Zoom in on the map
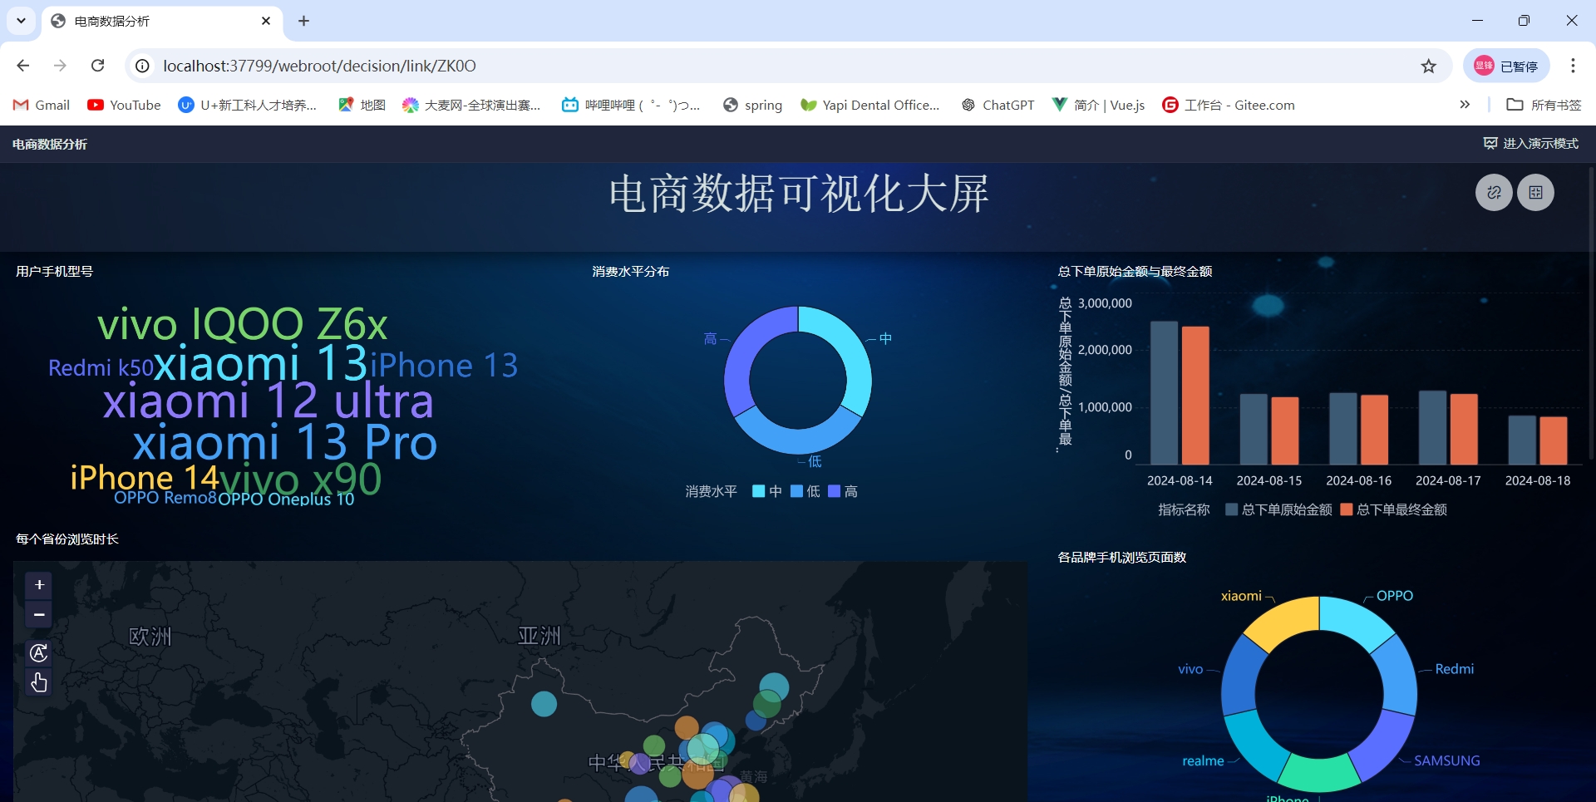Image resolution: width=1596 pixels, height=802 pixels. (39, 585)
